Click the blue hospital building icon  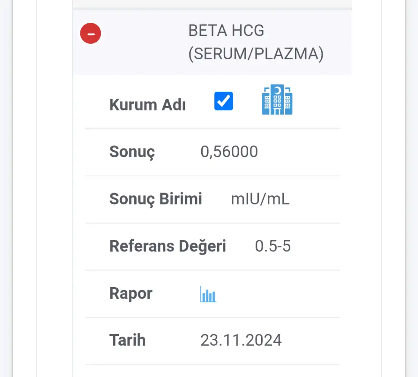[277, 100]
